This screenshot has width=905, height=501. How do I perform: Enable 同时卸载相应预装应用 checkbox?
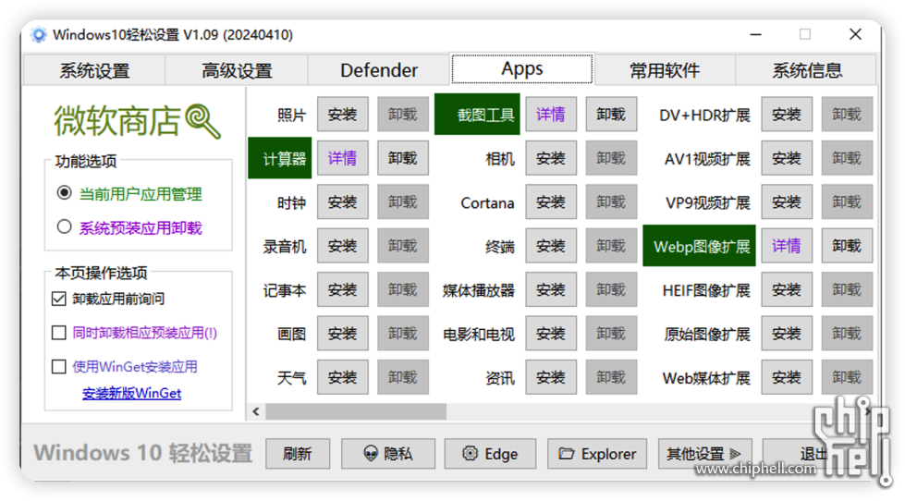pos(59,333)
